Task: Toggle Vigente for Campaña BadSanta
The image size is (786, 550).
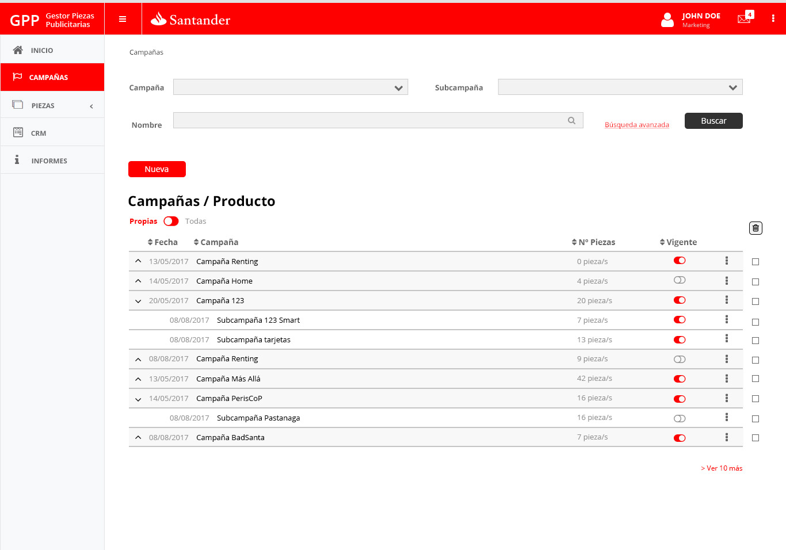Action: [x=680, y=438]
